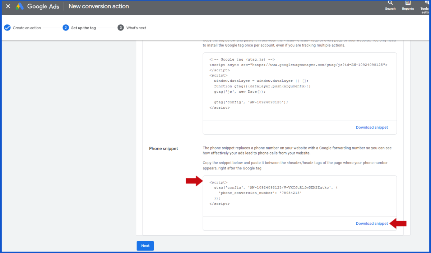Screen dimensions: 431x253
Task: Switch to the What's next step
Action: point(136,28)
